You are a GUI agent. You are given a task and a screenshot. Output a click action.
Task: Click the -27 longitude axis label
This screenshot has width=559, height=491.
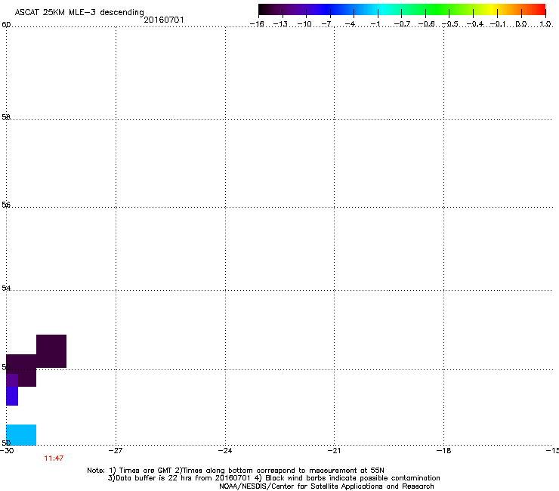116,451
